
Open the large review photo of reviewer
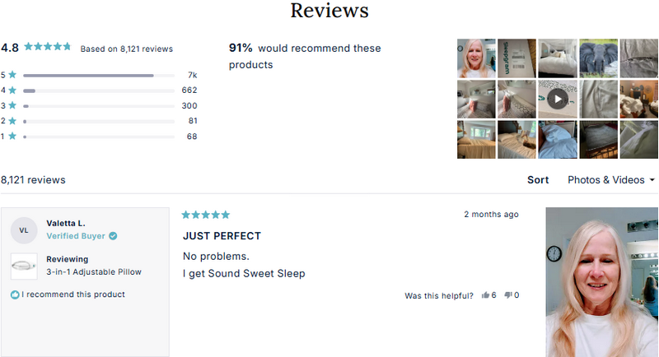point(602,281)
